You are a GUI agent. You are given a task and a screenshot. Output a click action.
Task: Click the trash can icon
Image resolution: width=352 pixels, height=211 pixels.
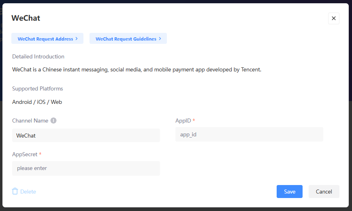pos(15,192)
